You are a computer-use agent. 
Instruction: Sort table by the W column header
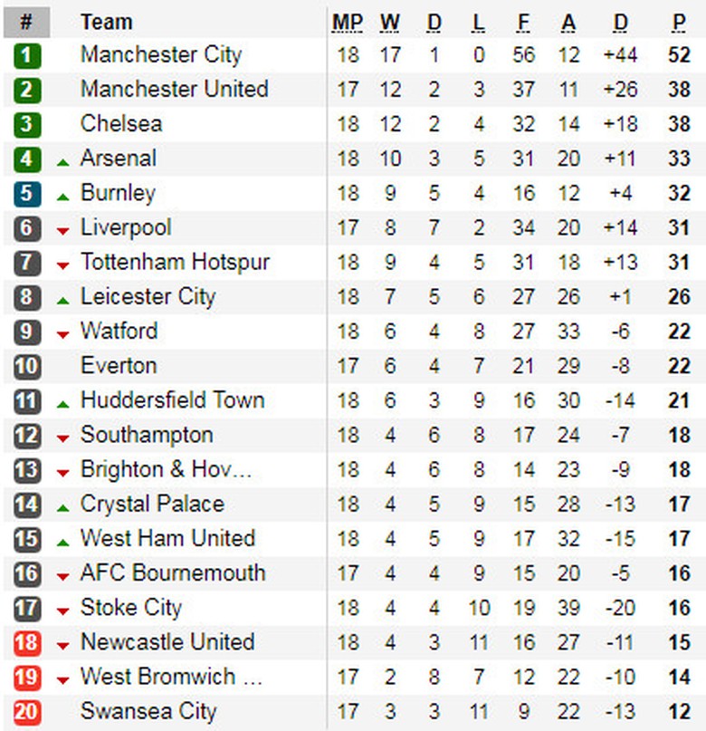pos(390,22)
